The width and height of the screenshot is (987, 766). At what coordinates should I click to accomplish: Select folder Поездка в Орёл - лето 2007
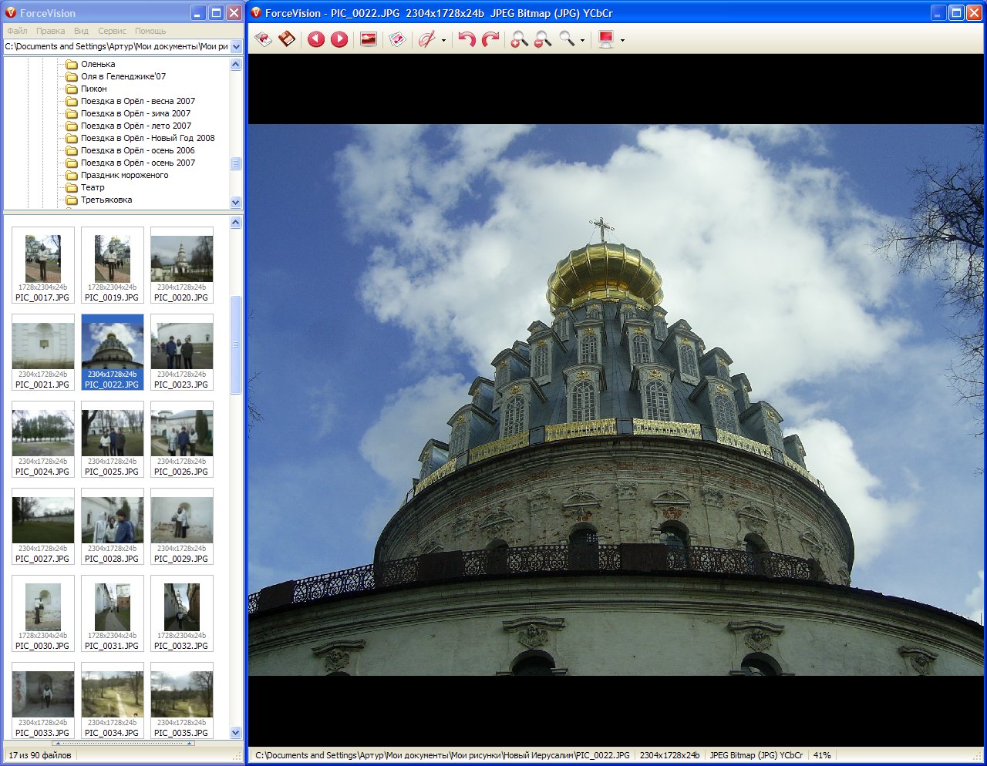point(136,126)
